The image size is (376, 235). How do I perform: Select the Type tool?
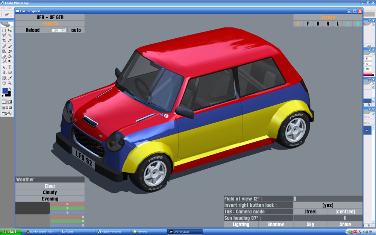10,67
